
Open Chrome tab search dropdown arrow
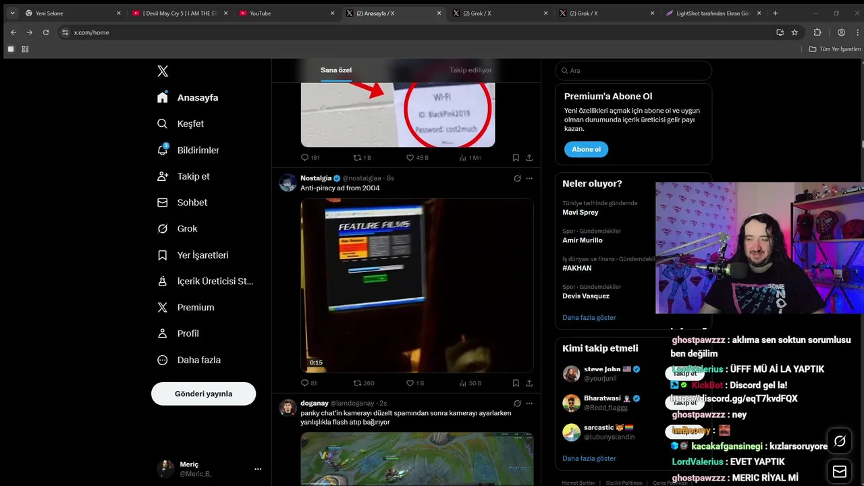pyautogui.click(x=12, y=13)
